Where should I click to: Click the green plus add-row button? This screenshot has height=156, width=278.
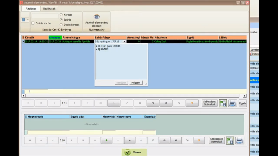click(x=106, y=140)
